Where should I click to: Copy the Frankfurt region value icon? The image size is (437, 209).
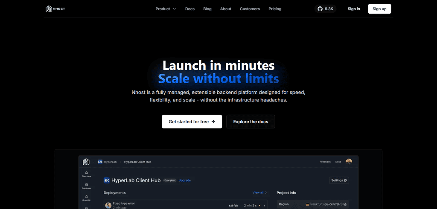click(345, 204)
